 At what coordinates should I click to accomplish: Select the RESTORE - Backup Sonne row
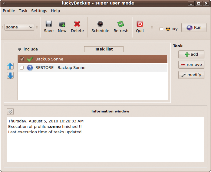point(93,68)
